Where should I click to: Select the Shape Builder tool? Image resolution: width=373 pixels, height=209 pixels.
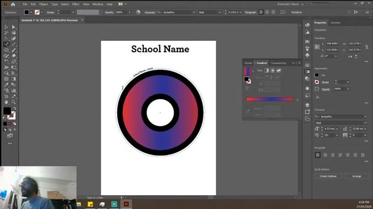[x=6, y=73]
